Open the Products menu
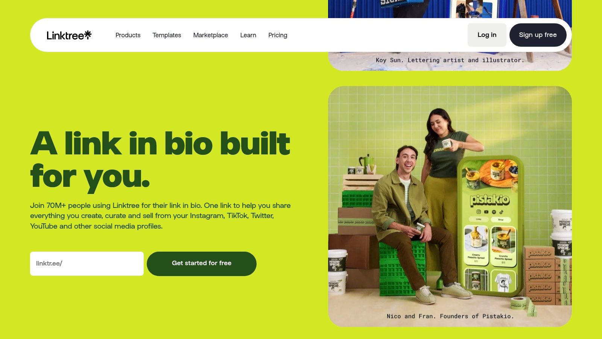This screenshot has height=339, width=602. pos(128,35)
